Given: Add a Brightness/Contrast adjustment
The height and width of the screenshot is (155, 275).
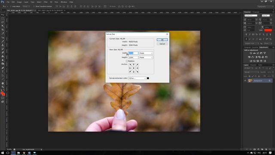Looking at the screenshot, I should [251, 53].
